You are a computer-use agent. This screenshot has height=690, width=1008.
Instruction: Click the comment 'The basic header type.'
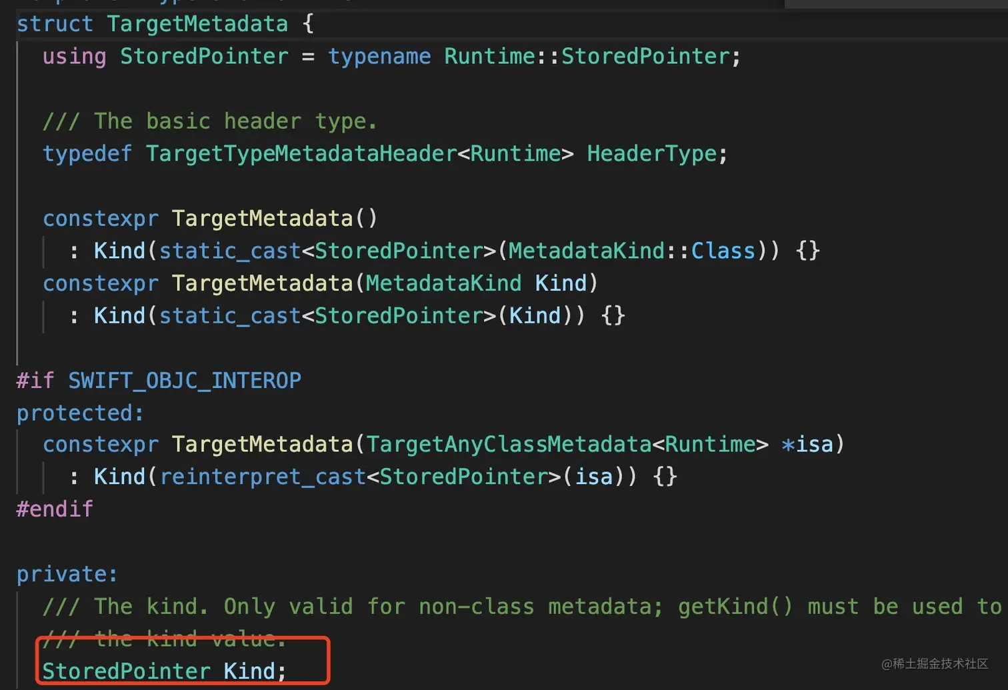(210, 121)
